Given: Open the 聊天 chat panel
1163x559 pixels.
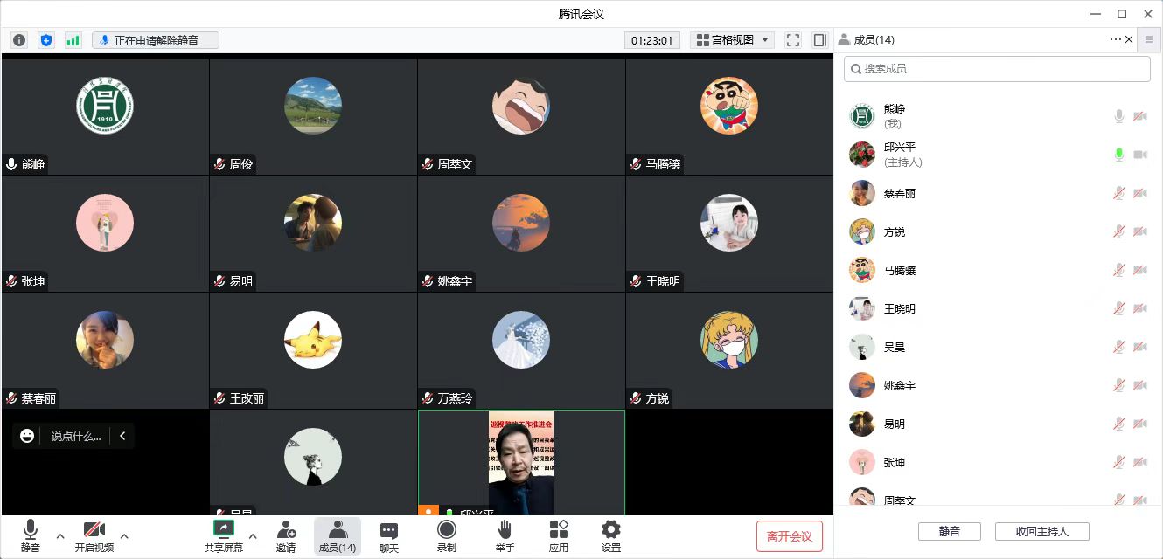Looking at the screenshot, I should coord(389,535).
